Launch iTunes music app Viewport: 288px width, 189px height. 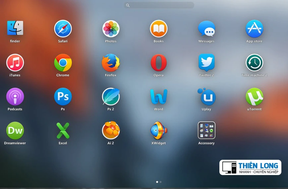(x=15, y=62)
